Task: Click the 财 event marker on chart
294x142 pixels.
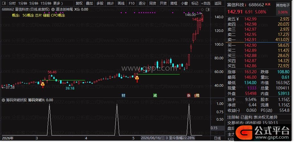Action: click(123, 96)
